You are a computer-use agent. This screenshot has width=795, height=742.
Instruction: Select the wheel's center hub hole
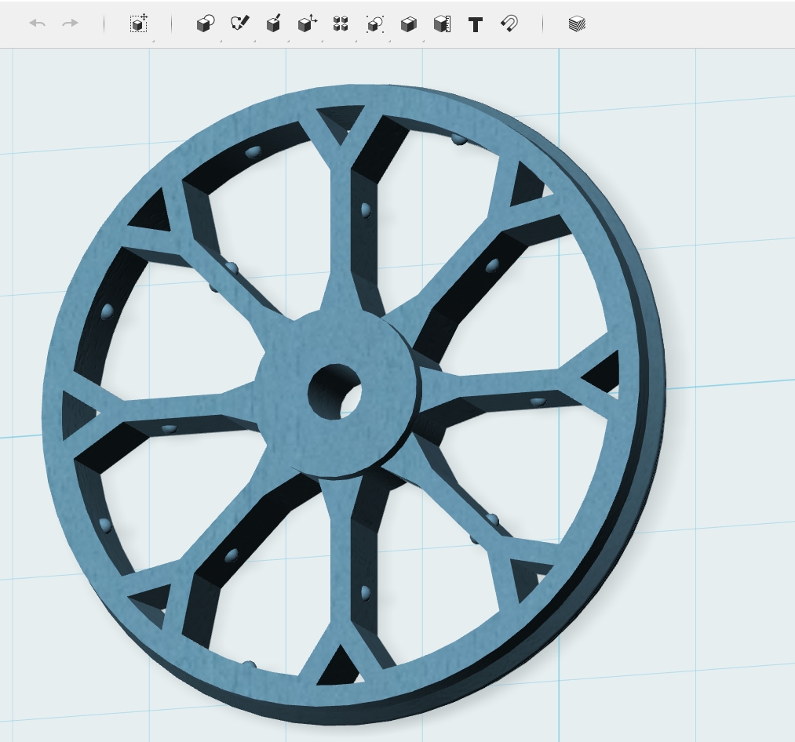coord(334,391)
